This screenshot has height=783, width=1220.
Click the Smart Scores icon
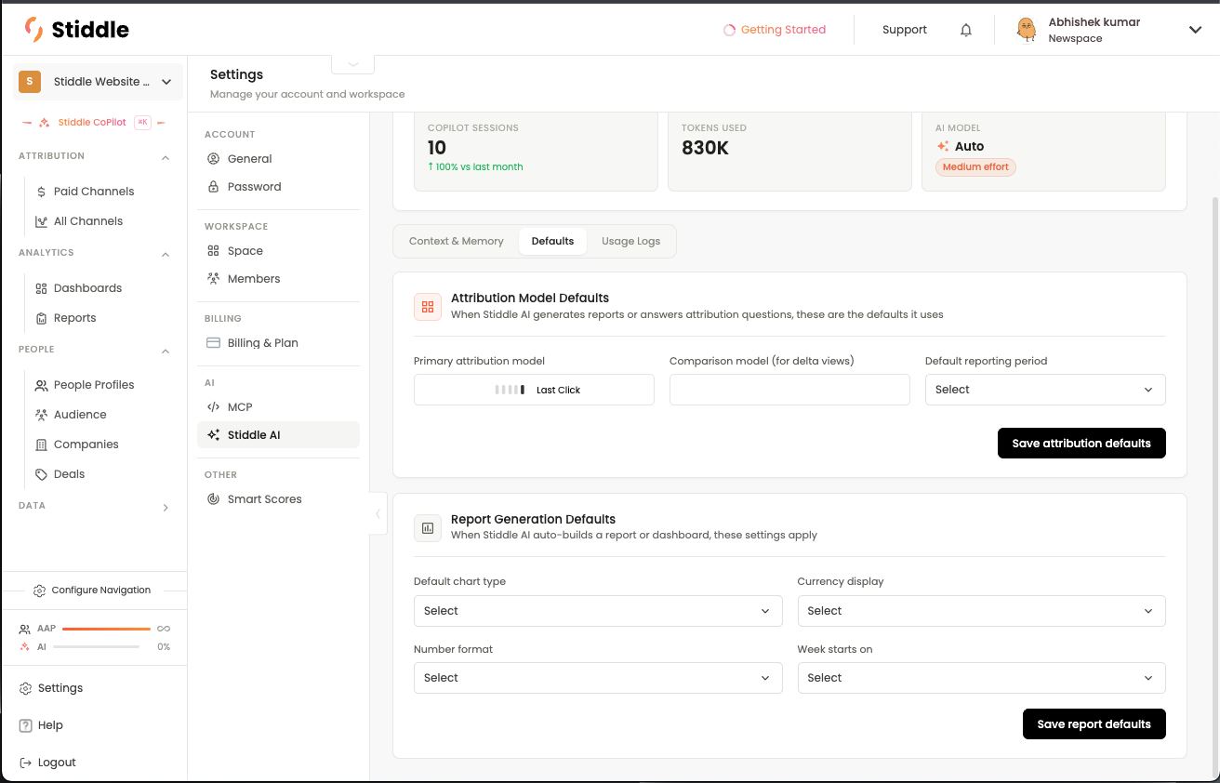[213, 499]
